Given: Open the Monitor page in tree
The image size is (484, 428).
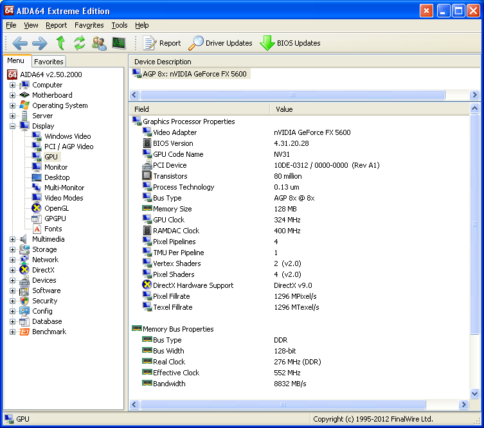Looking at the screenshot, I should click(56, 167).
